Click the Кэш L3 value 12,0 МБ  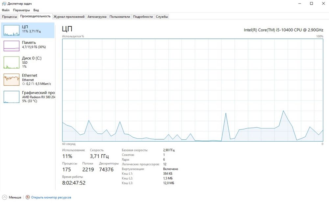168,183
